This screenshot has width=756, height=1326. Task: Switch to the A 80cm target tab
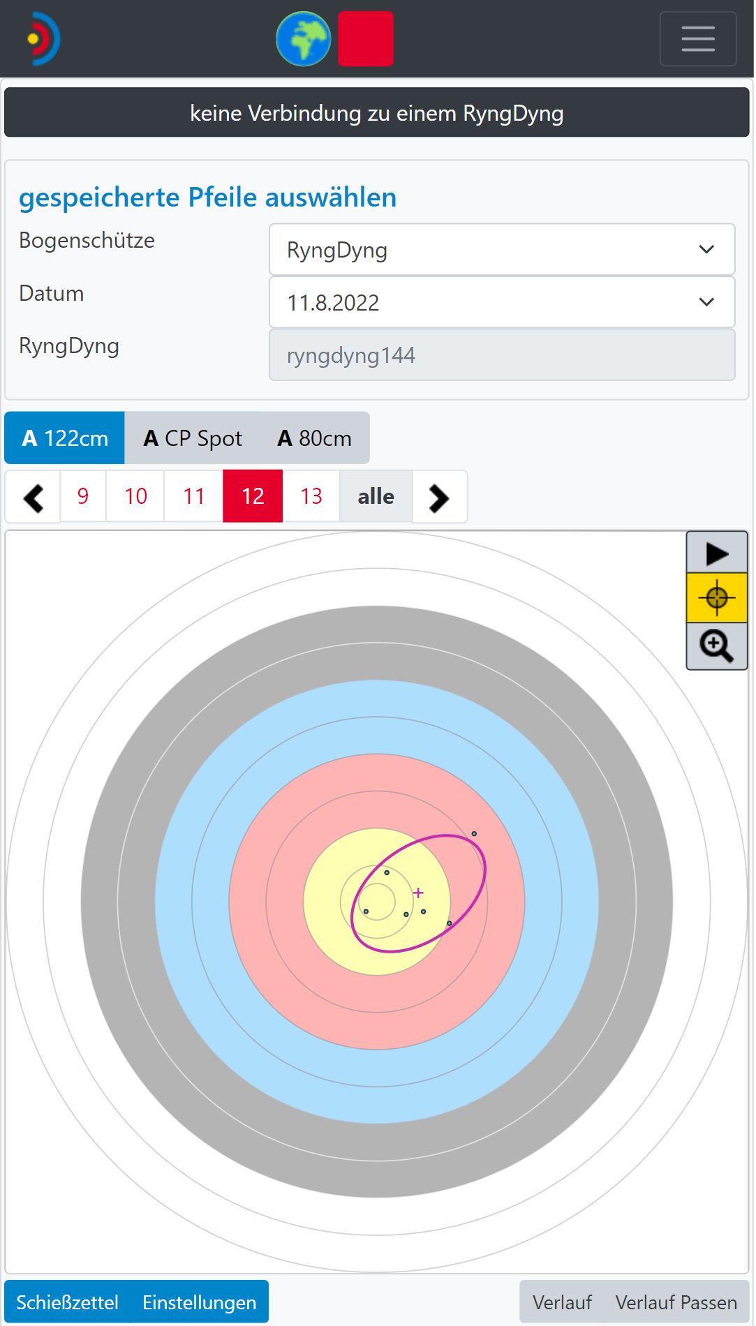click(315, 438)
